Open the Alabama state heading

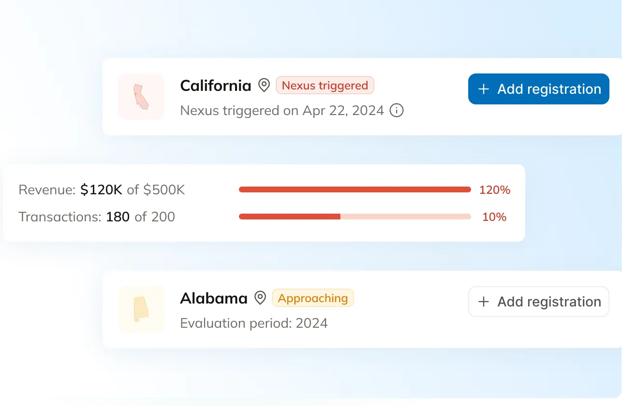(213, 298)
